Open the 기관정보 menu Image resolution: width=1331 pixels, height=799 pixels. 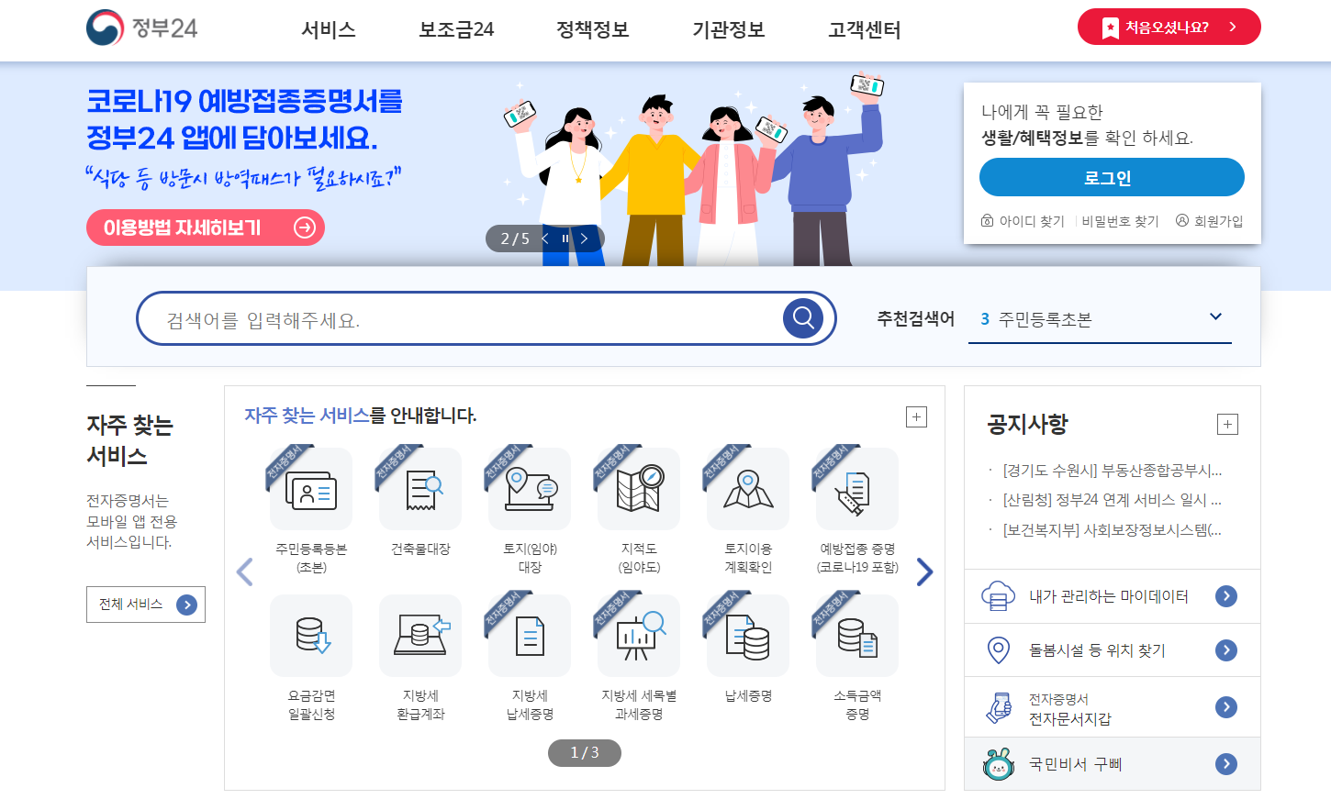[728, 29]
